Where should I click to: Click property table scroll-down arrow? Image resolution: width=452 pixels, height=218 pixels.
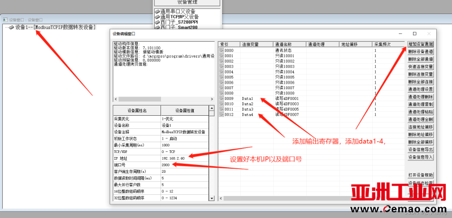[212, 198]
